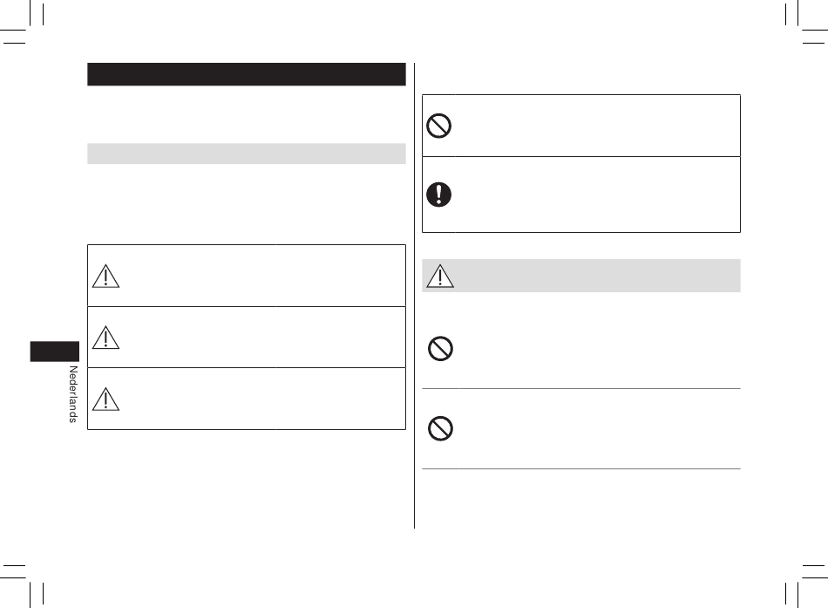Click the crop marks in the bottom-right page corner
Viewport: 828px width, 608px height.
click(x=806, y=586)
